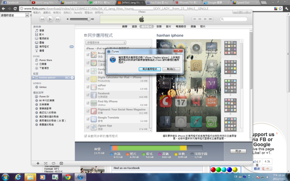Open the 說明(H) menu in iTunes
Image resolution: width=290 pixels, height=181 pixels.
point(99,13)
